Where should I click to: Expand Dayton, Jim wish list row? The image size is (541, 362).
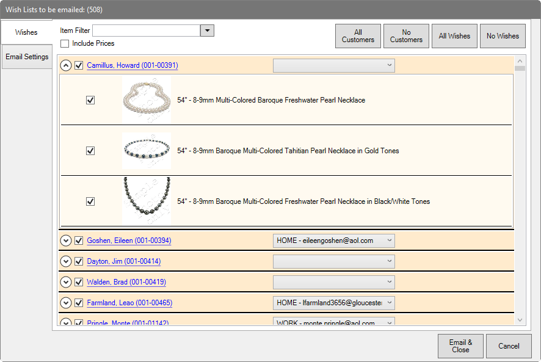point(66,261)
